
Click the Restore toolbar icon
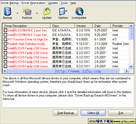pyautogui.click(x=27, y=12)
